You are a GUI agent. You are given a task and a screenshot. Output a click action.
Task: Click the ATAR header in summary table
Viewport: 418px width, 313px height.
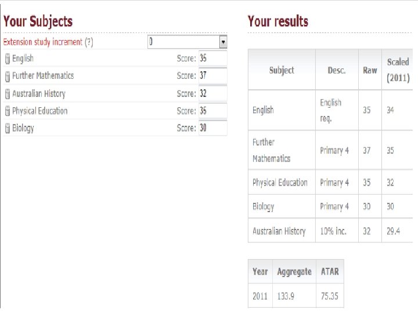point(330,271)
